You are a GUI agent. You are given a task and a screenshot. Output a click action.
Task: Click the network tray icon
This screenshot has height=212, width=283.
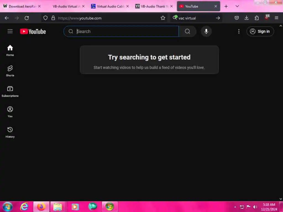242,207
